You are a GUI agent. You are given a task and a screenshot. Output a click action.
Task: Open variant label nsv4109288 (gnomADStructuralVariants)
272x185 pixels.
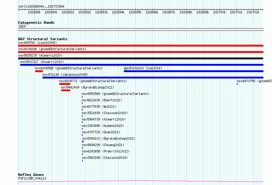tap(52, 49)
